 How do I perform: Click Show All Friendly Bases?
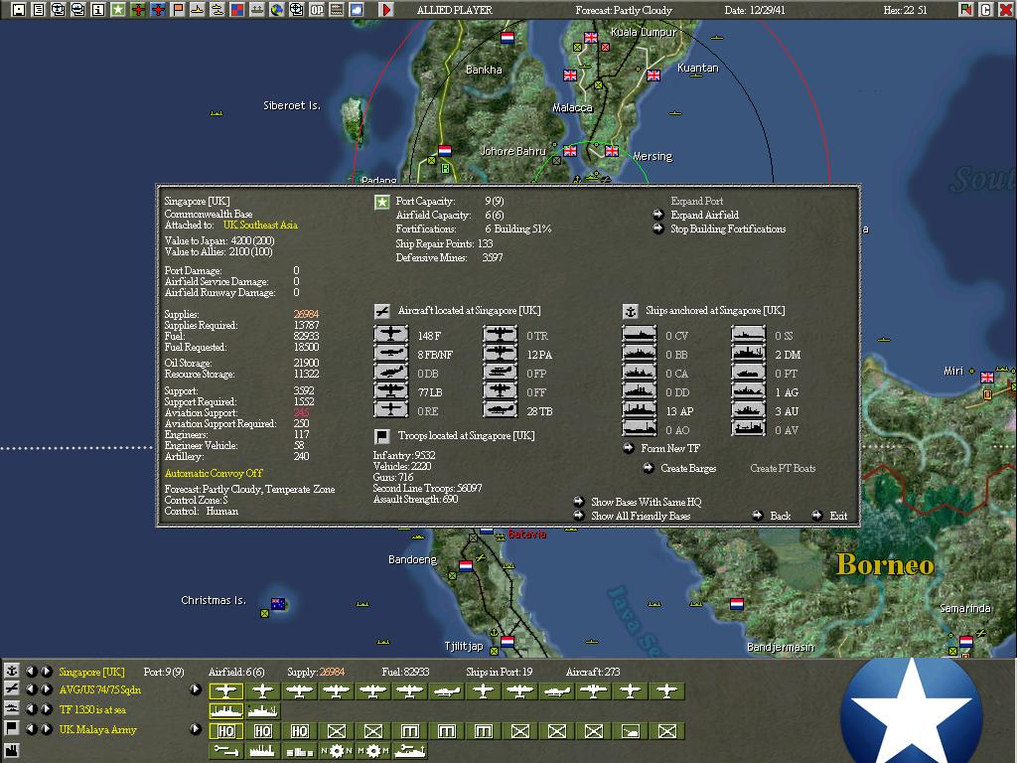coord(640,516)
